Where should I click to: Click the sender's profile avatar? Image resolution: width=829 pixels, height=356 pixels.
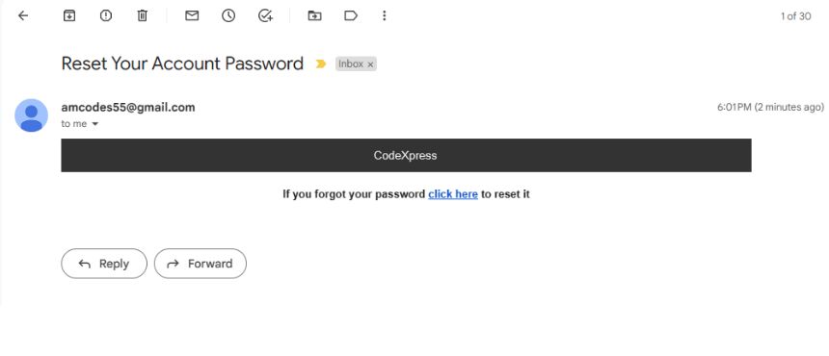pos(31,114)
